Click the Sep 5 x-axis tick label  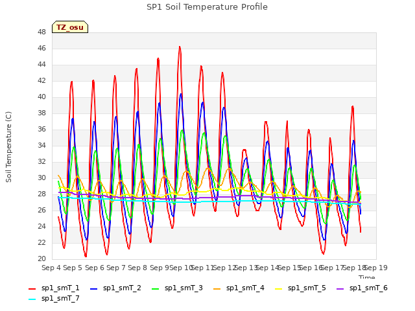click(73, 268)
